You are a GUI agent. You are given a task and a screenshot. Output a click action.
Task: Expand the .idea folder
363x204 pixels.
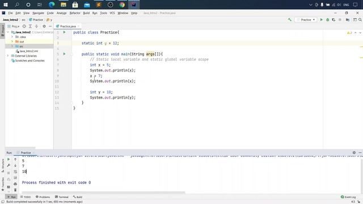click(12, 37)
